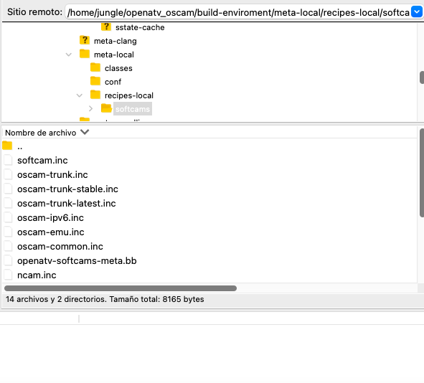The width and height of the screenshot is (424, 383).
Task: Open the remote site path dropdown
Action: pyautogui.click(x=417, y=12)
